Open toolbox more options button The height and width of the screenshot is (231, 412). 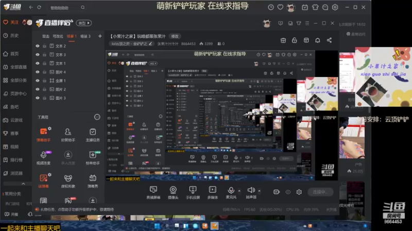pos(97,117)
